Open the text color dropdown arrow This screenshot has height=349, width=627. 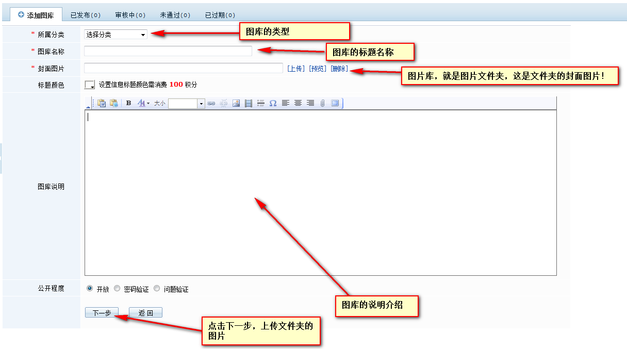pyautogui.click(x=148, y=104)
